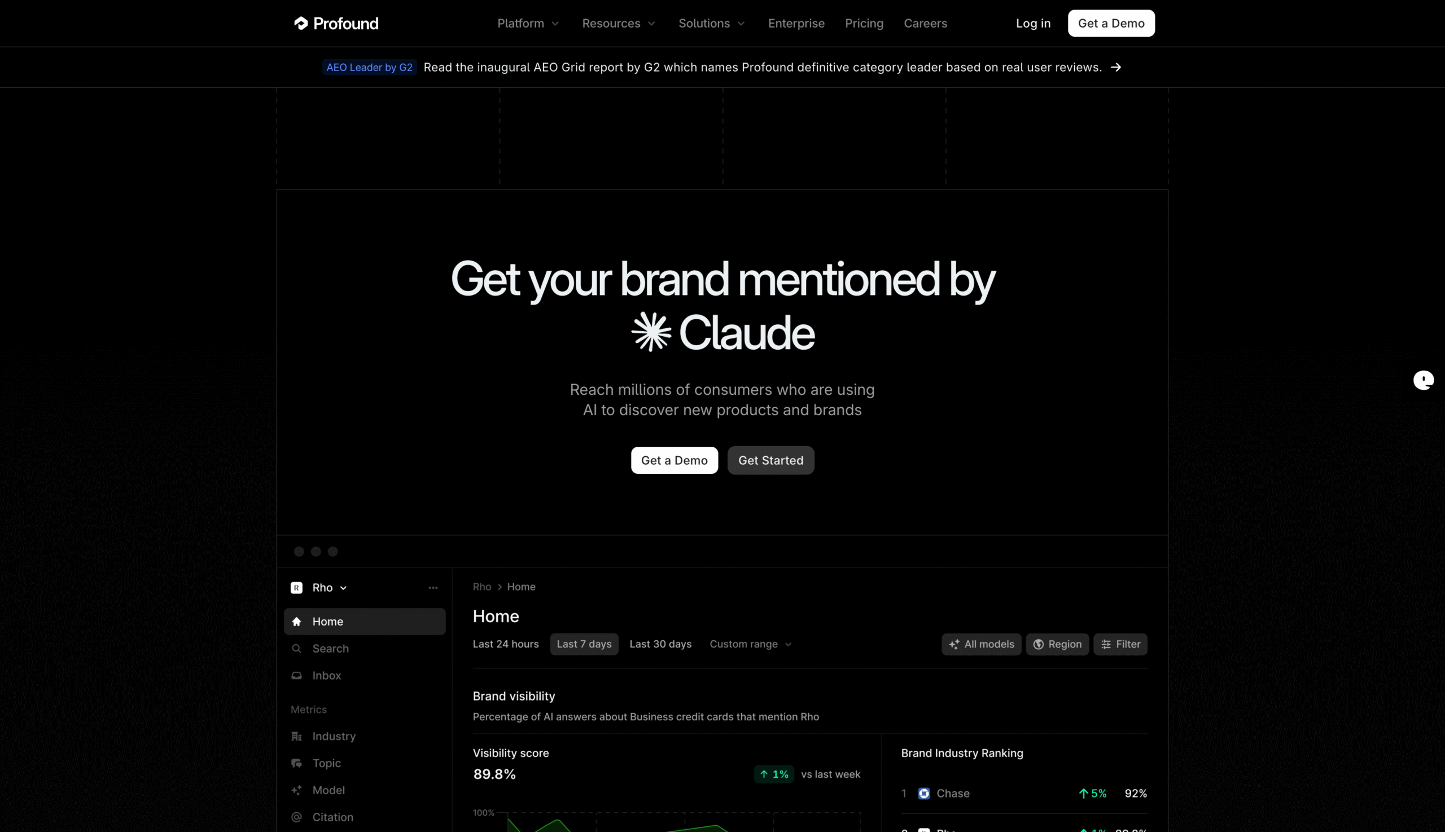
Task: Select the Last 24 hours range
Action: coord(506,644)
